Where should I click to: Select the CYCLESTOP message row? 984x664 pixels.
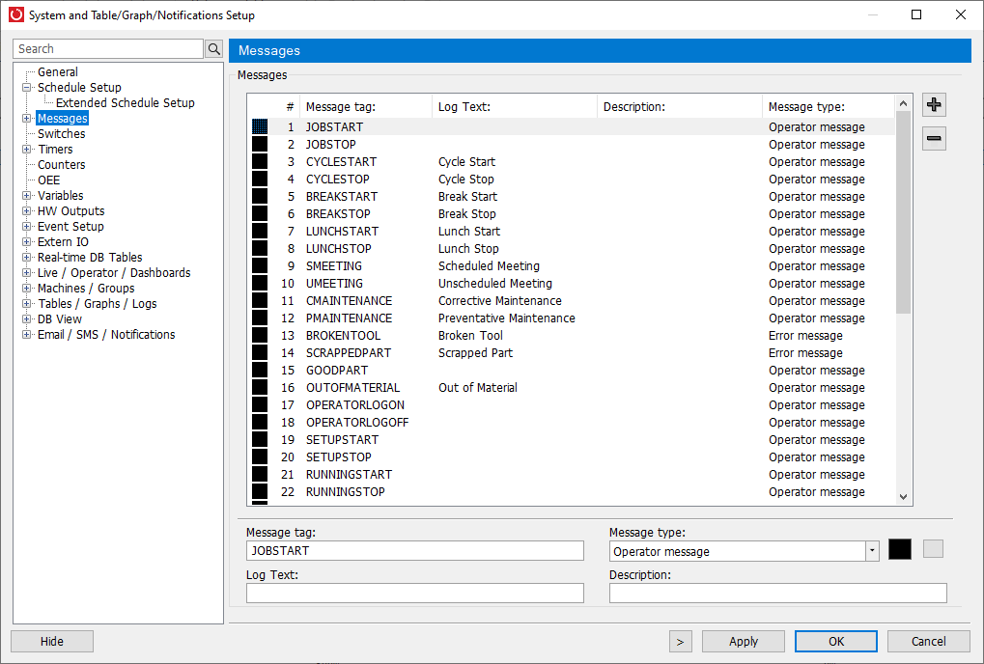[573, 180]
